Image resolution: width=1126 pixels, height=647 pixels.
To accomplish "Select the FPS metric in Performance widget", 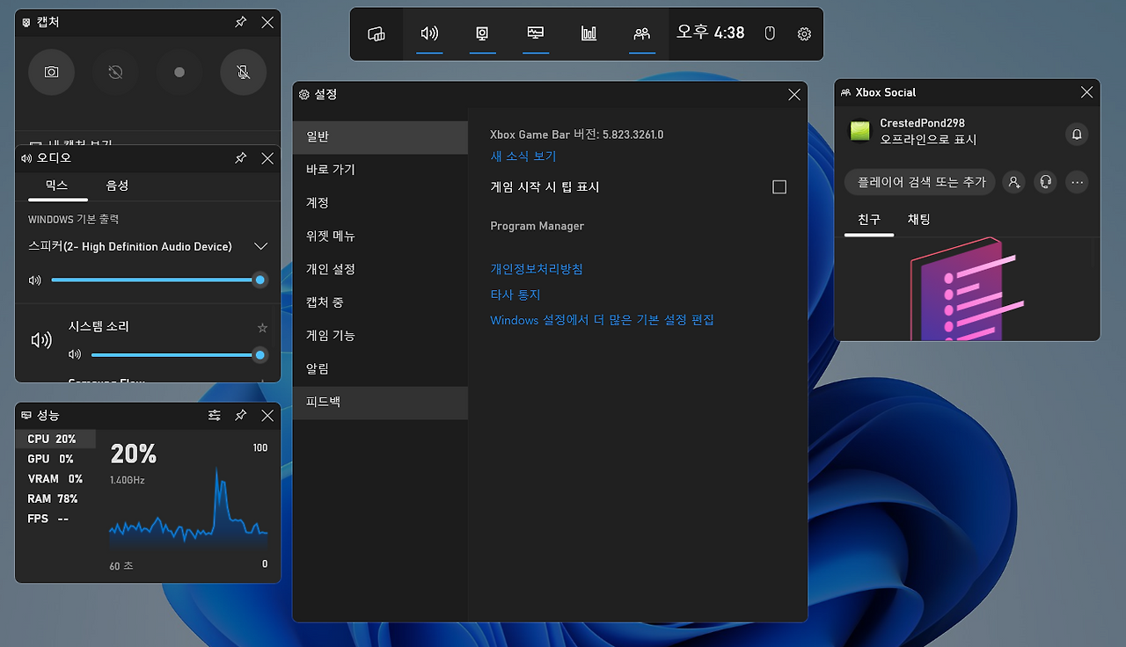I will click(x=55, y=519).
